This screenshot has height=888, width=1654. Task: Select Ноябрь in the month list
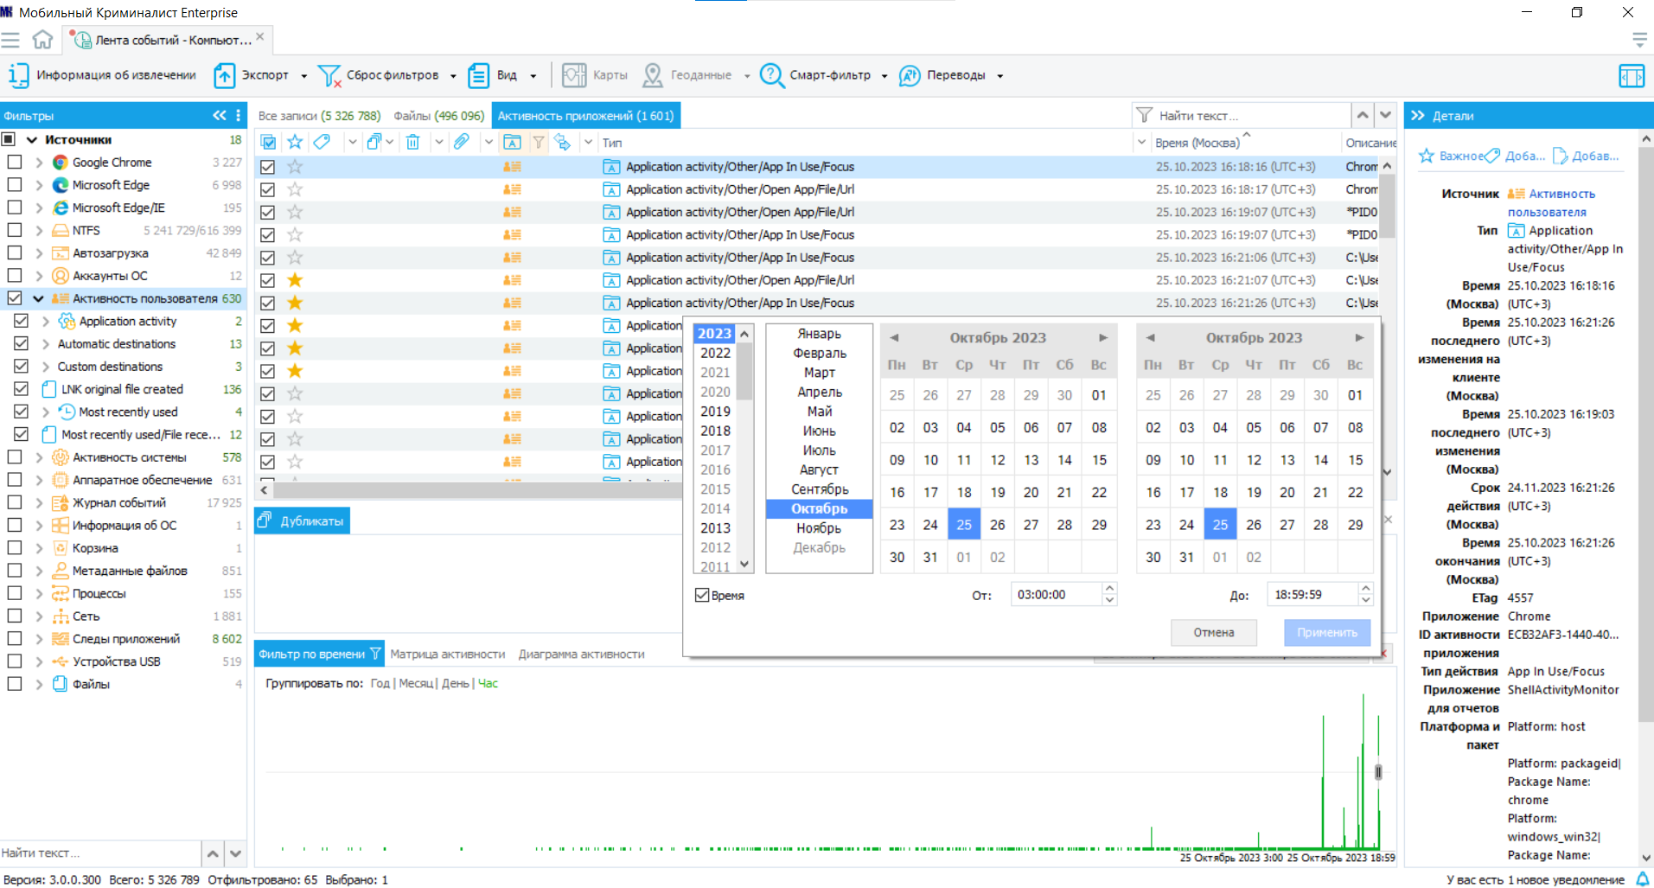click(x=819, y=528)
